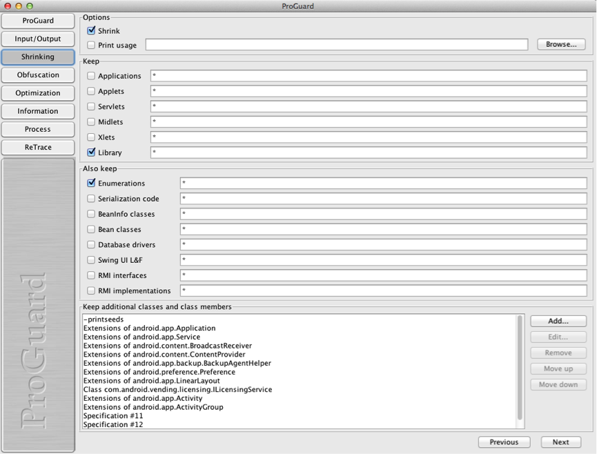Select the -printseeds list entry
This screenshot has width=597, height=454.
(x=299, y=319)
